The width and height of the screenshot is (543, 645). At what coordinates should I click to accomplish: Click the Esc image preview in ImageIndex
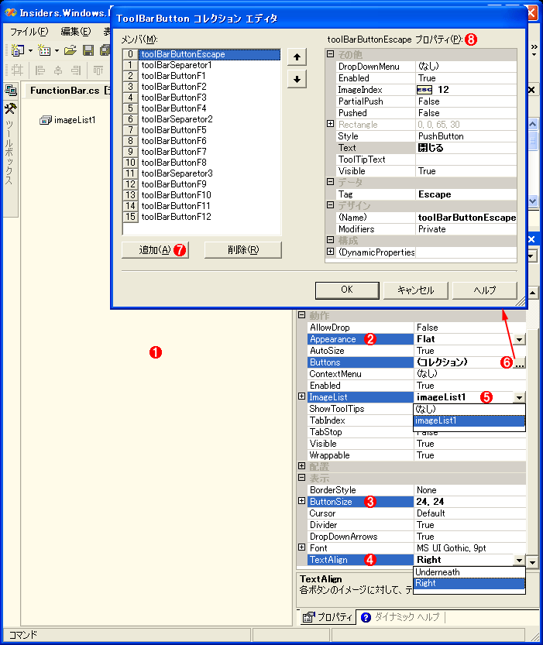pyautogui.click(x=424, y=90)
